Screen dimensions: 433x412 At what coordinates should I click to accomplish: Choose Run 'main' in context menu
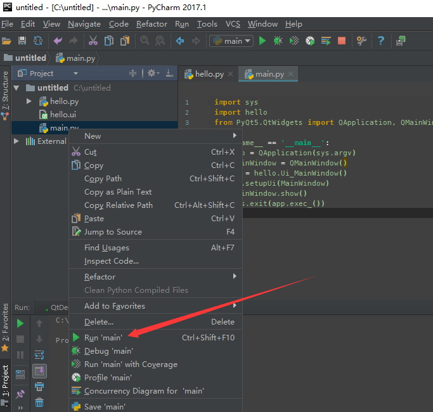[155, 338]
